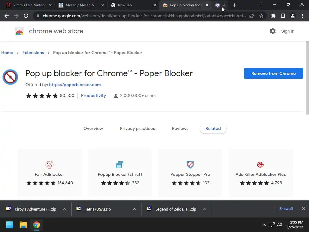The height and width of the screenshot is (232, 309).
Task: Open Tetris (USA).zip download
Action: click(x=98, y=209)
